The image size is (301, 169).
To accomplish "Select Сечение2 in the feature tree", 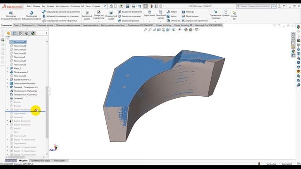I will (16, 98).
